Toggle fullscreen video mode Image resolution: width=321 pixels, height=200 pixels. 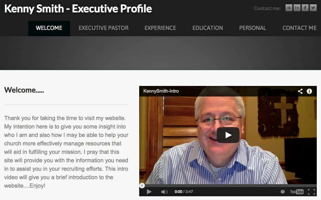[x=311, y=192]
